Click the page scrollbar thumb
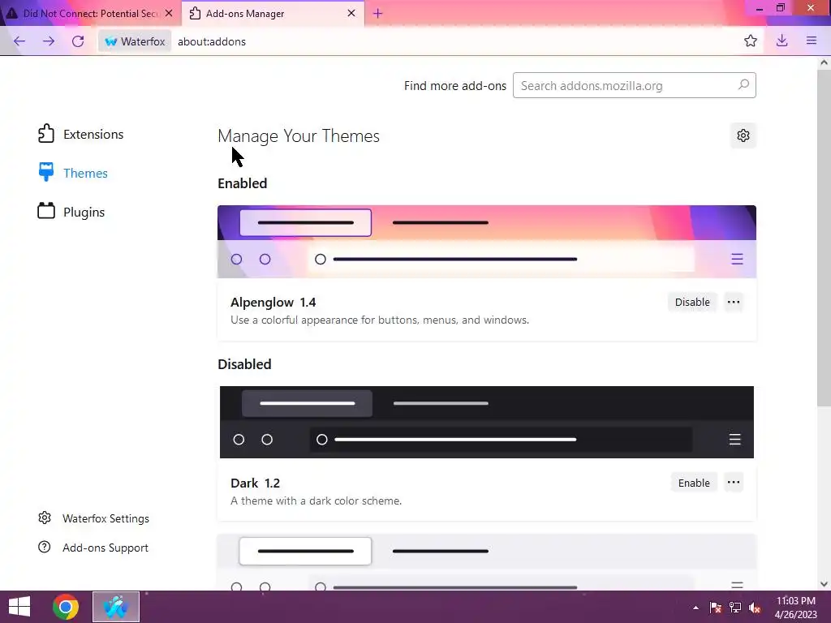 click(824, 238)
